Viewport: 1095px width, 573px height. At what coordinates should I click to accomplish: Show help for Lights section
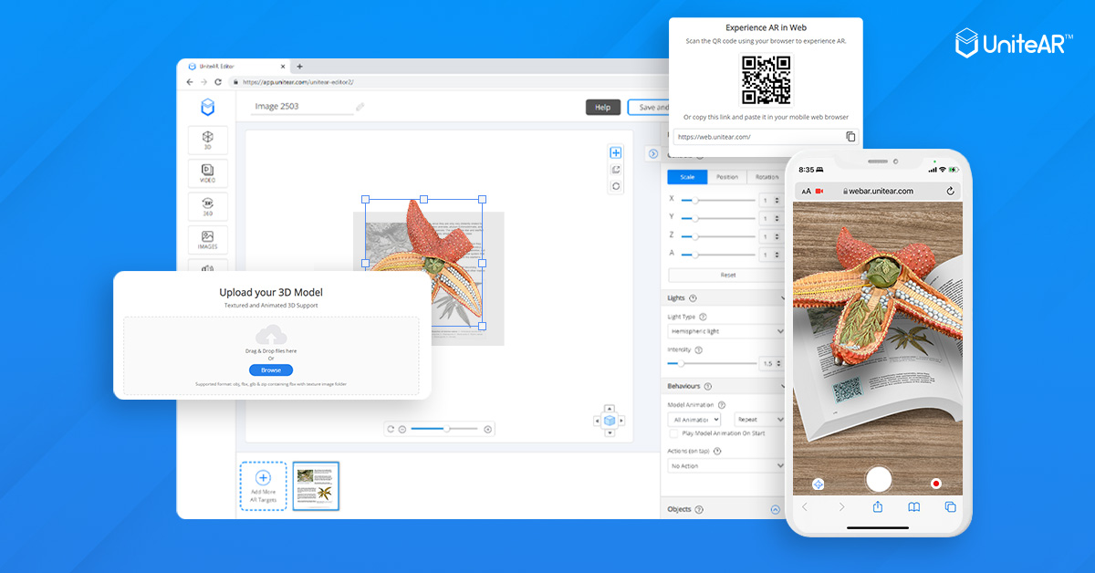coord(693,298)
